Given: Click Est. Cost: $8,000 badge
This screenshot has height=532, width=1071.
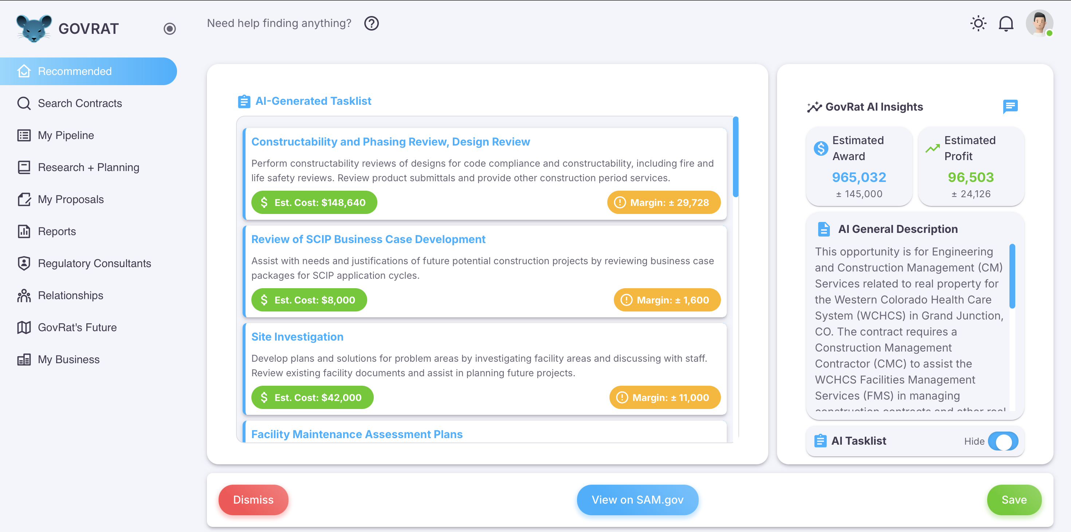Looking at the screenshot, I should [x=309, y=299].
